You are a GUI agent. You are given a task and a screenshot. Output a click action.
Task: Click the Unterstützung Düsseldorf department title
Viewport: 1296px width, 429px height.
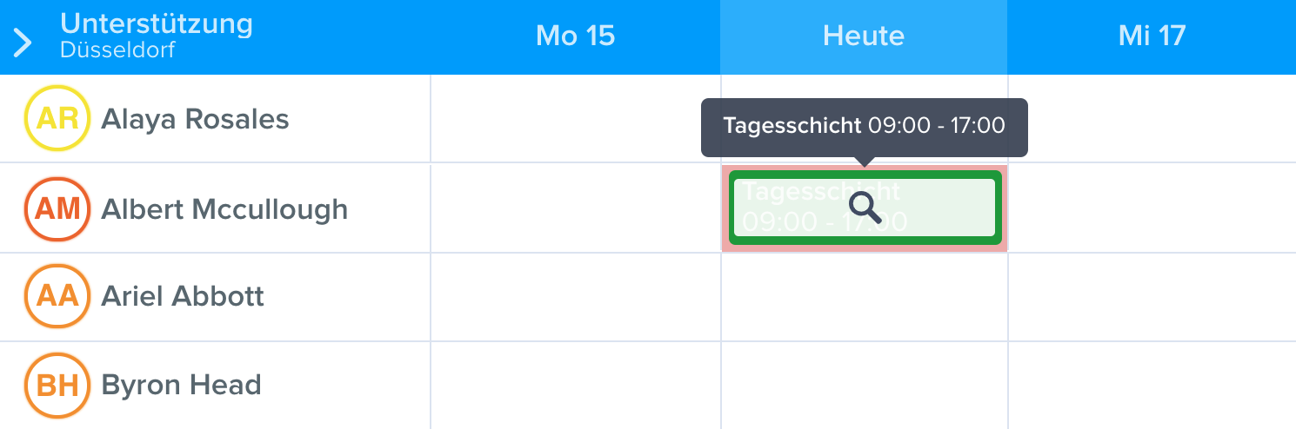point(157,36)
